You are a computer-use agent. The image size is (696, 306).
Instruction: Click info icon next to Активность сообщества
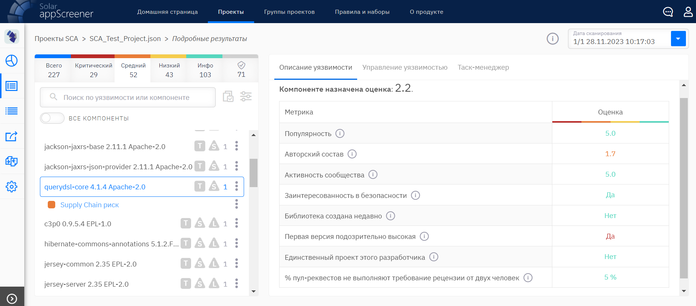pyautogui.click(x=373, y=174)
